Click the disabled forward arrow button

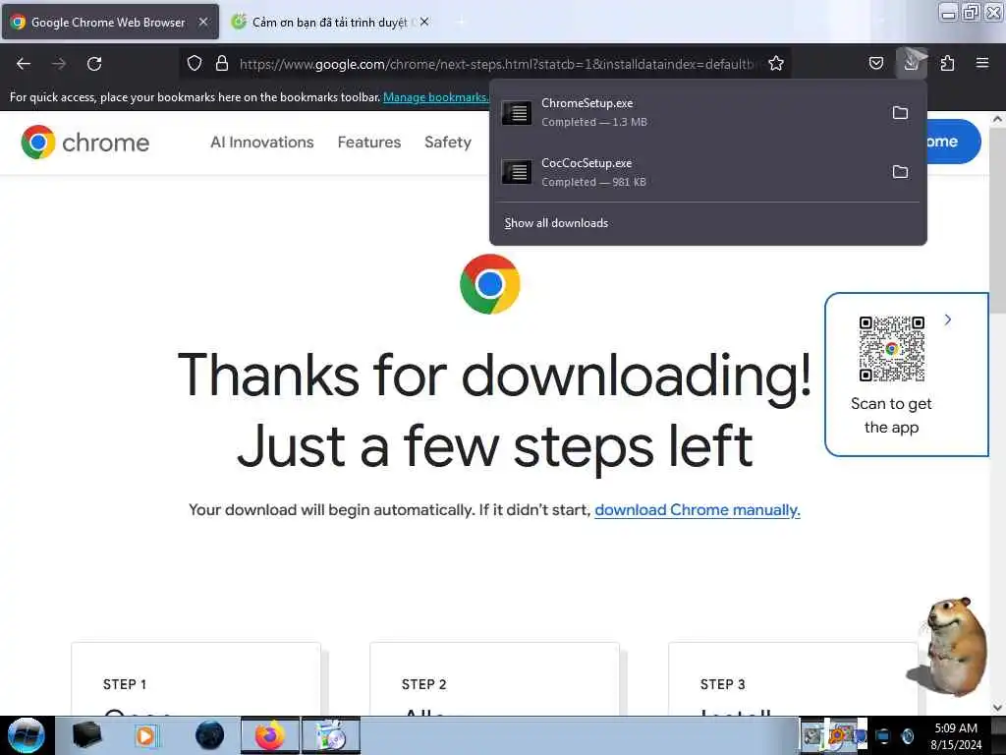59,64
